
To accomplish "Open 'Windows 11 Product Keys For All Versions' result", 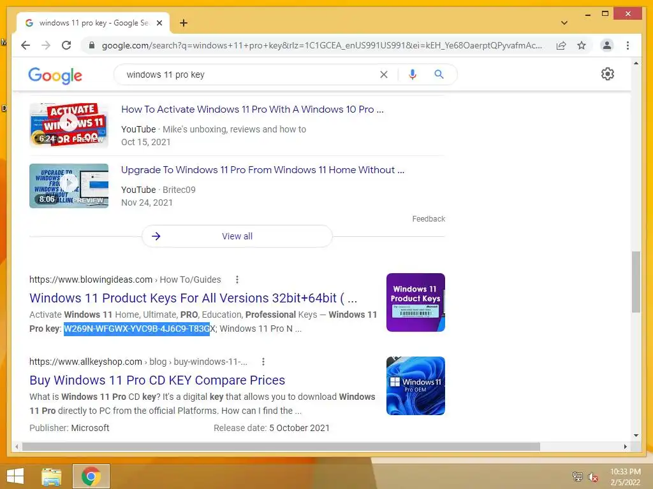I will [193, 298].
